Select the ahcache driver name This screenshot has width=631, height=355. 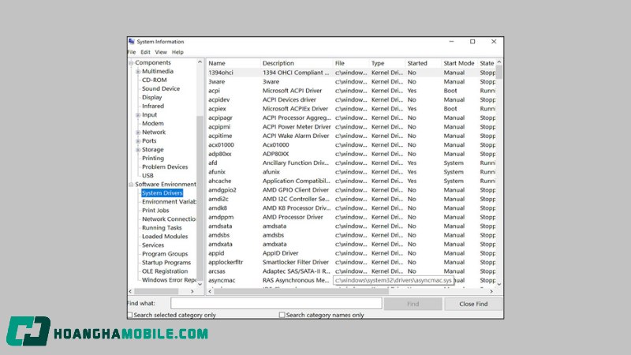coord(220,181)
